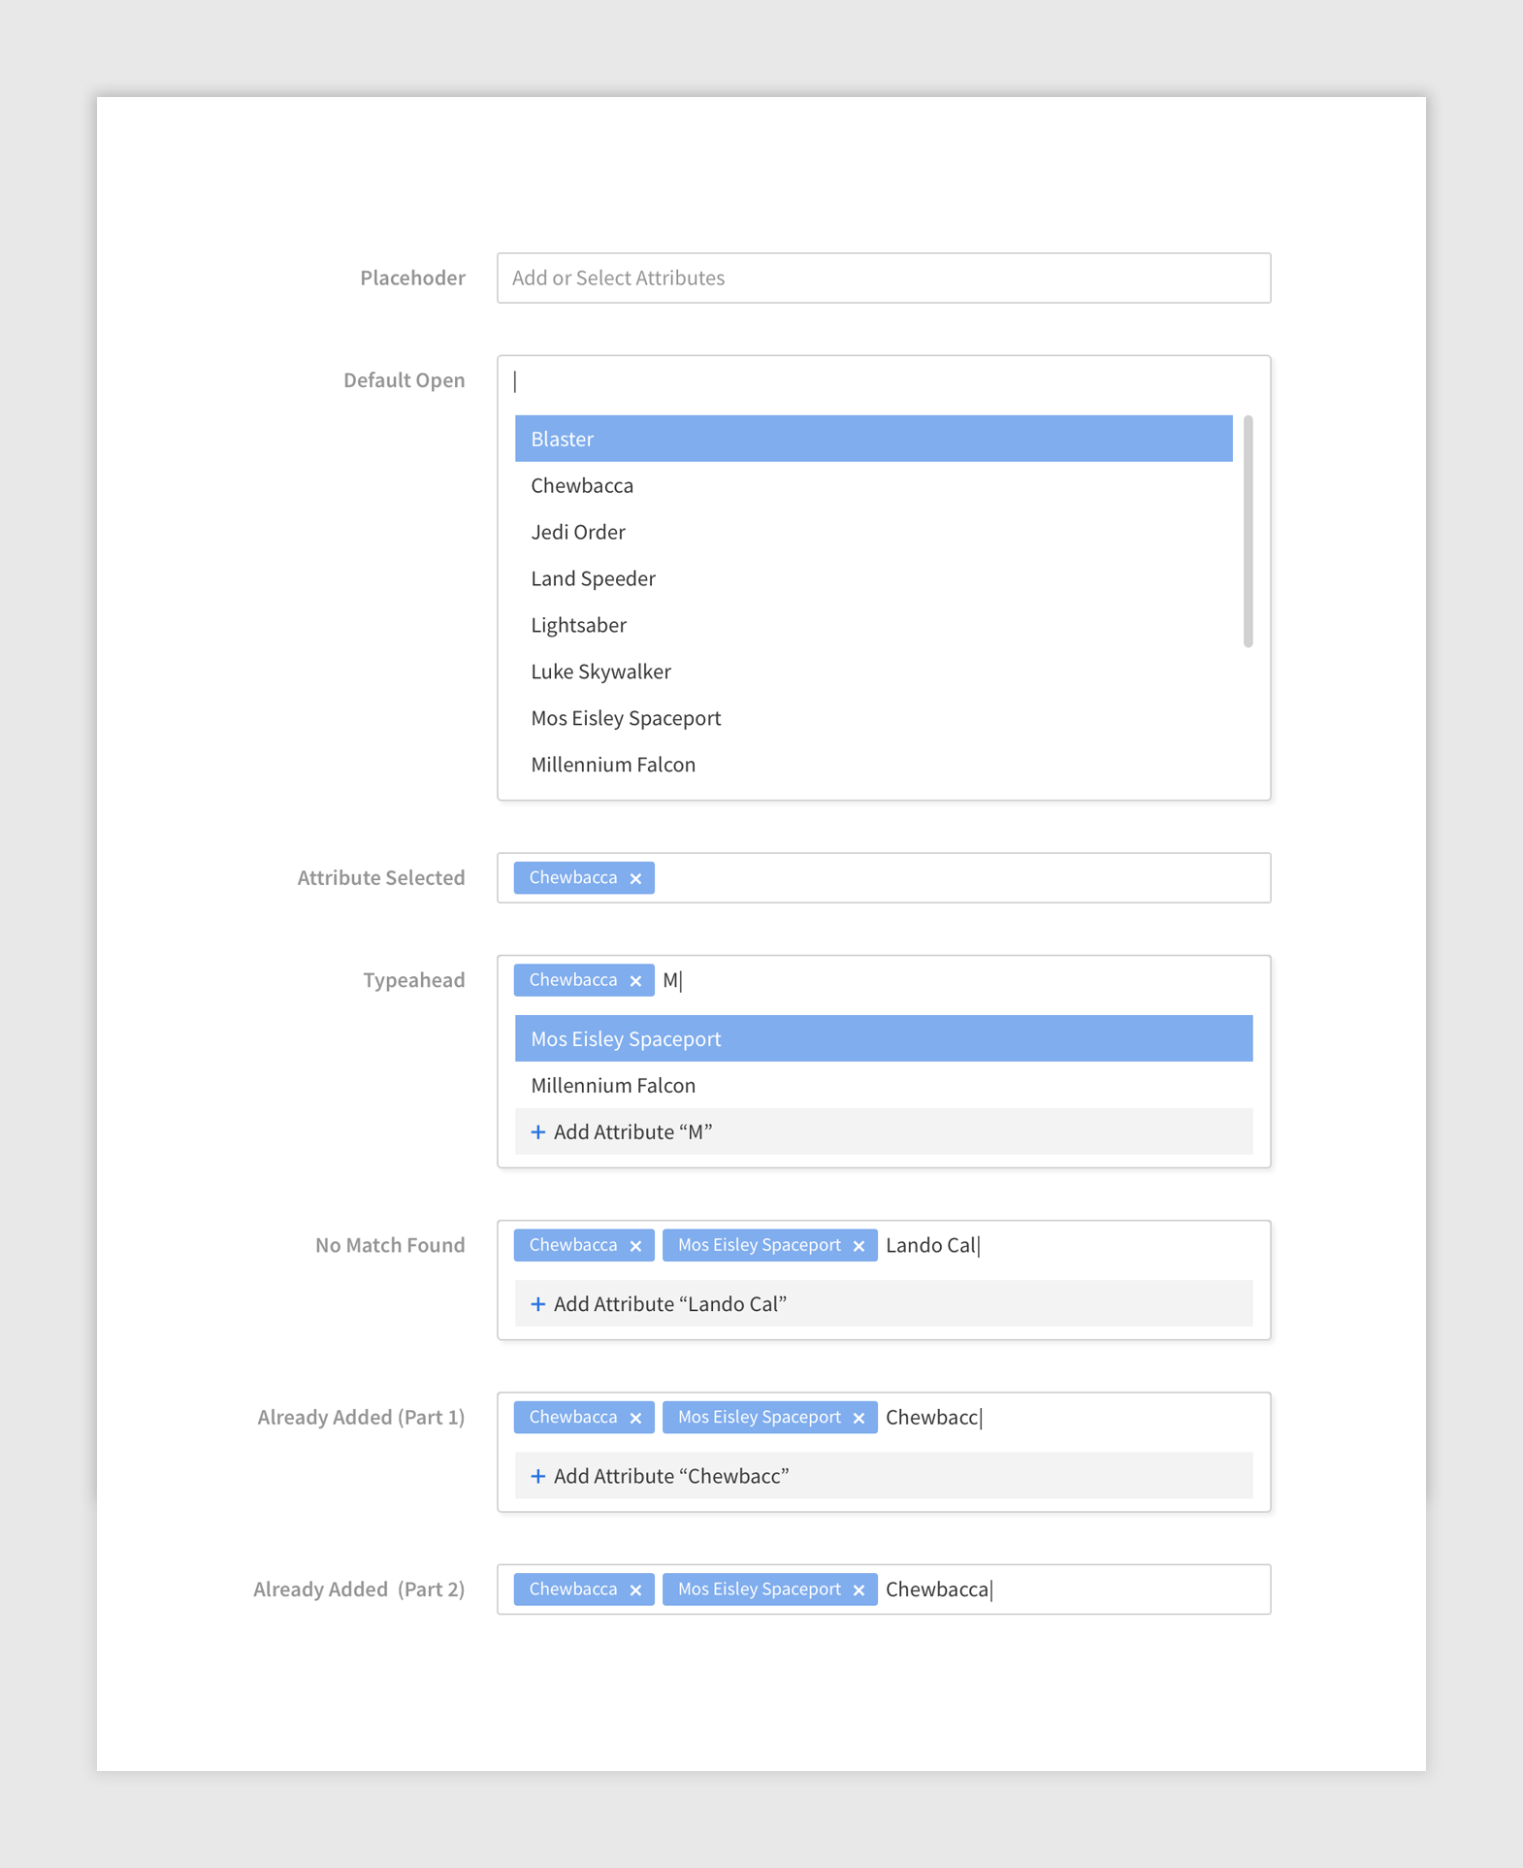Click Add Attribute "Chewbacc" option

[x=884, y=1475]
